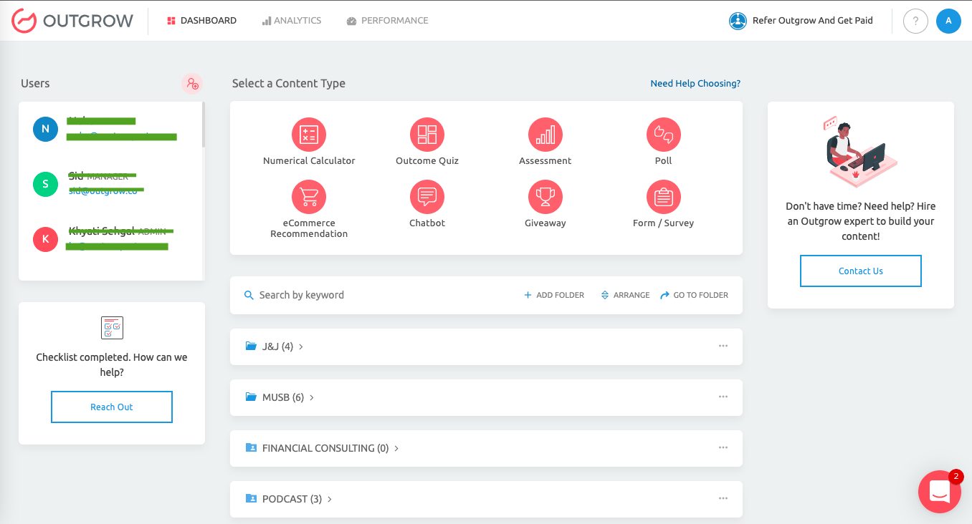972x524 pixels.
Task: Open more options for J&J folder
Action: tap(723, 346)
